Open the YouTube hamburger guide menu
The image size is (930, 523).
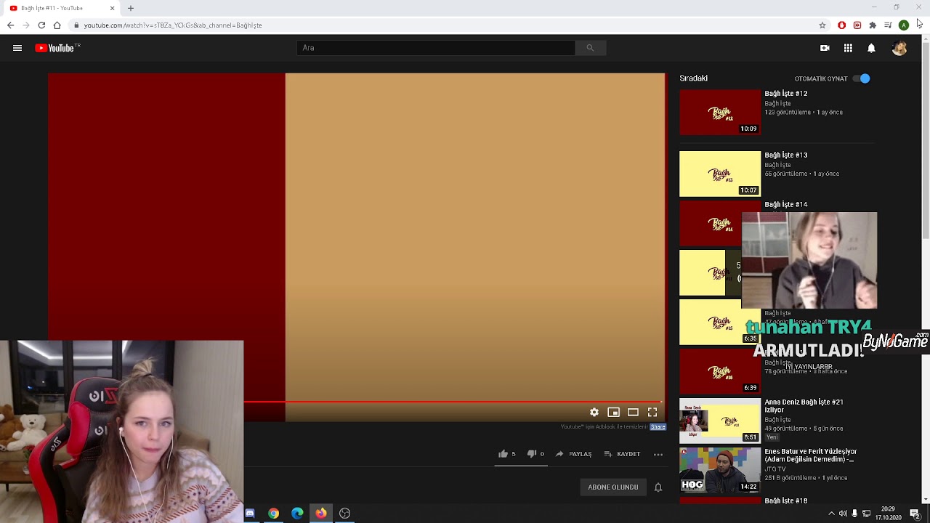click(x=17, y=48)
